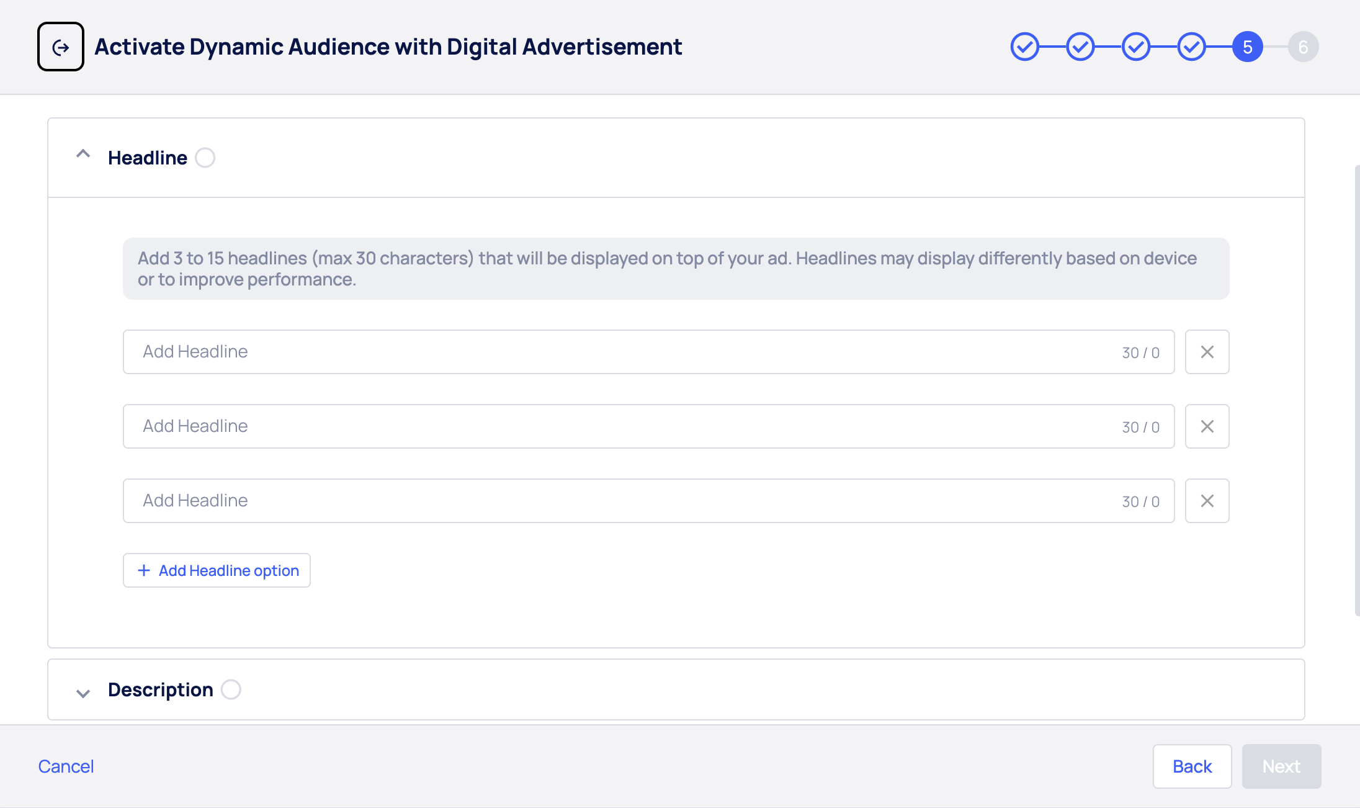This screenshot has width=1360, height=808.
Task: Click step 6 in progress indicator
Action: [x=1303, y=47]
